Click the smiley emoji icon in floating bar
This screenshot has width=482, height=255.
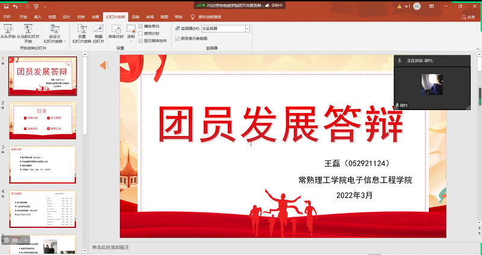click(7, 241)
